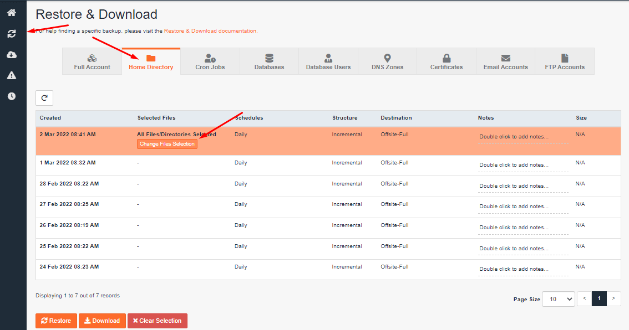Screen dimensions: 629x330
Task: Click the Change Files Selection button
Action: click(x=167, y=144)
